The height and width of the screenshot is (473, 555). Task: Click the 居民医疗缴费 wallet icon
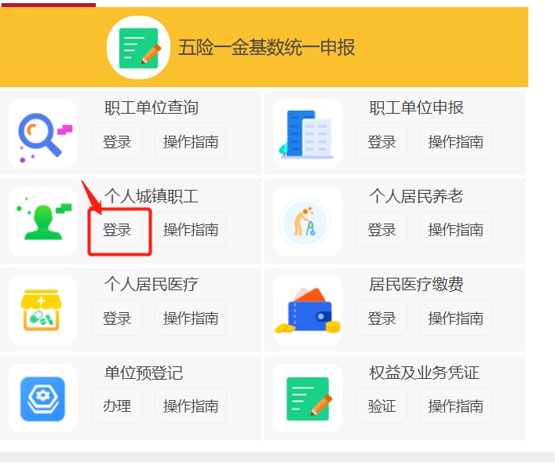click(308, 310)
